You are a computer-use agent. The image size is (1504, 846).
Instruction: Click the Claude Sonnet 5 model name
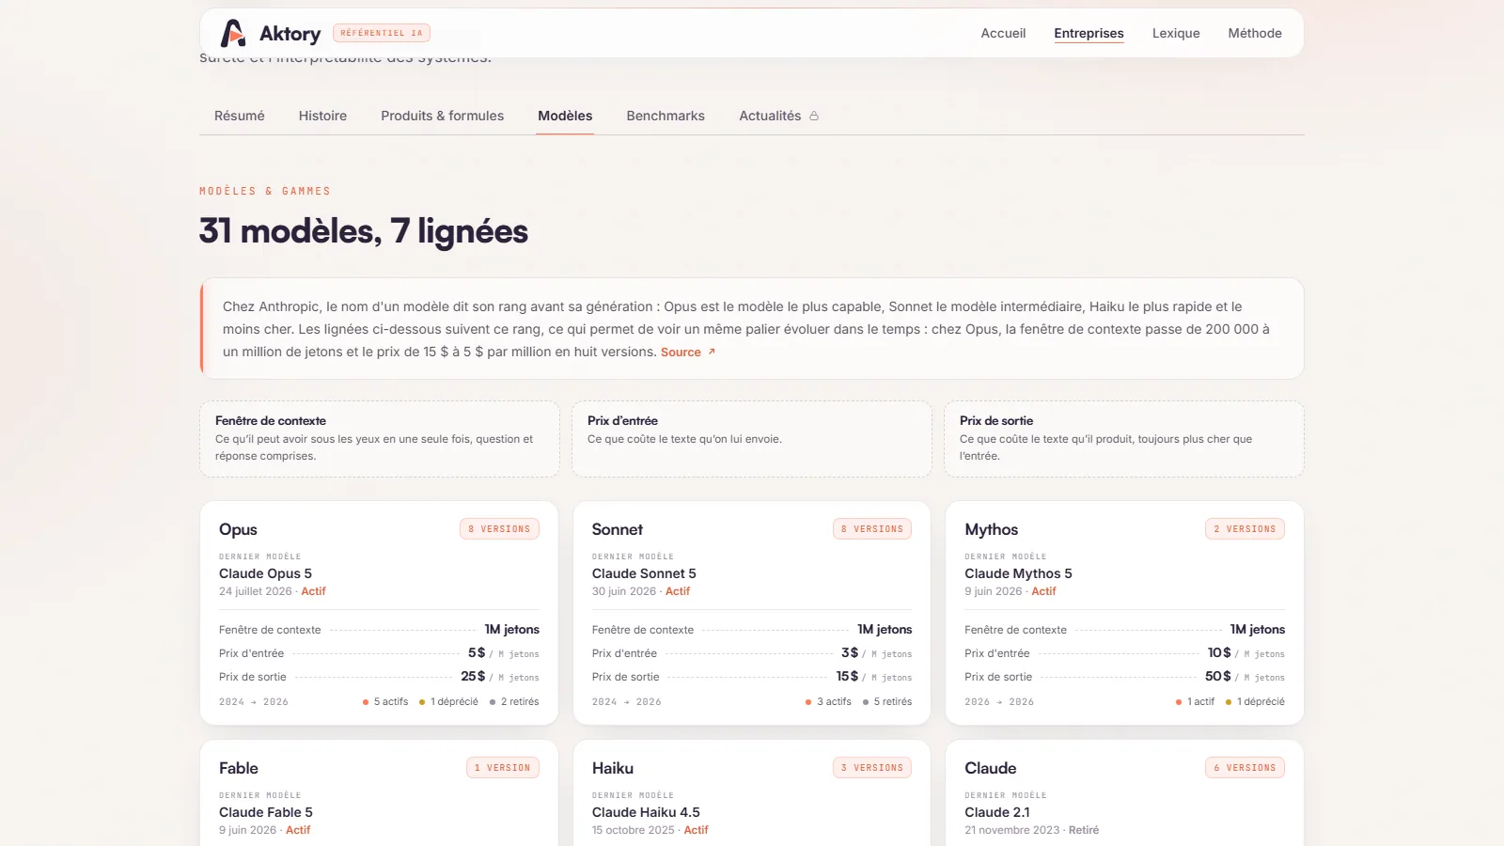[644, 573]
